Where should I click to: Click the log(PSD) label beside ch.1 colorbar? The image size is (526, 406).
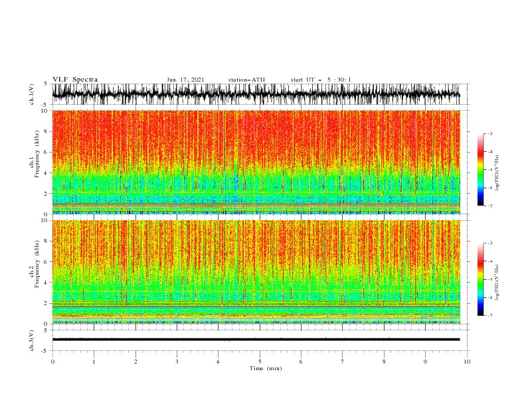497,173
